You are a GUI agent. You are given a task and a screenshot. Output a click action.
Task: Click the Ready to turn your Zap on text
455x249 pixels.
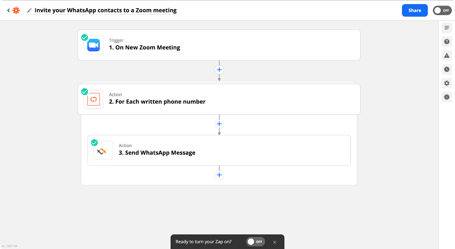pos(204,242)
